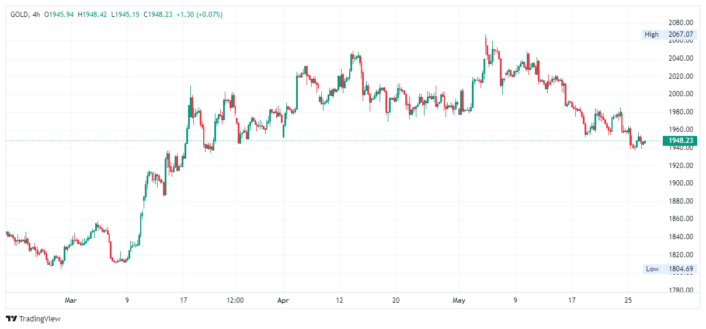Click the dotted current price line

[350, 141]
